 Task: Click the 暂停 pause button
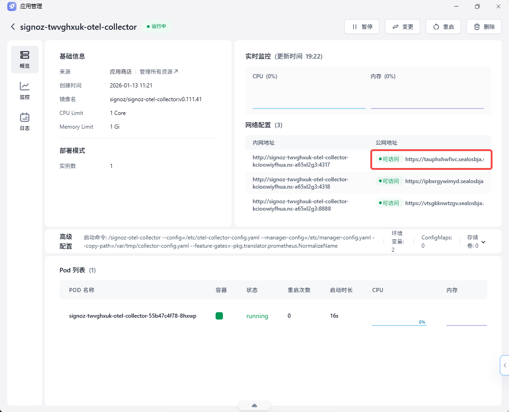362,27
